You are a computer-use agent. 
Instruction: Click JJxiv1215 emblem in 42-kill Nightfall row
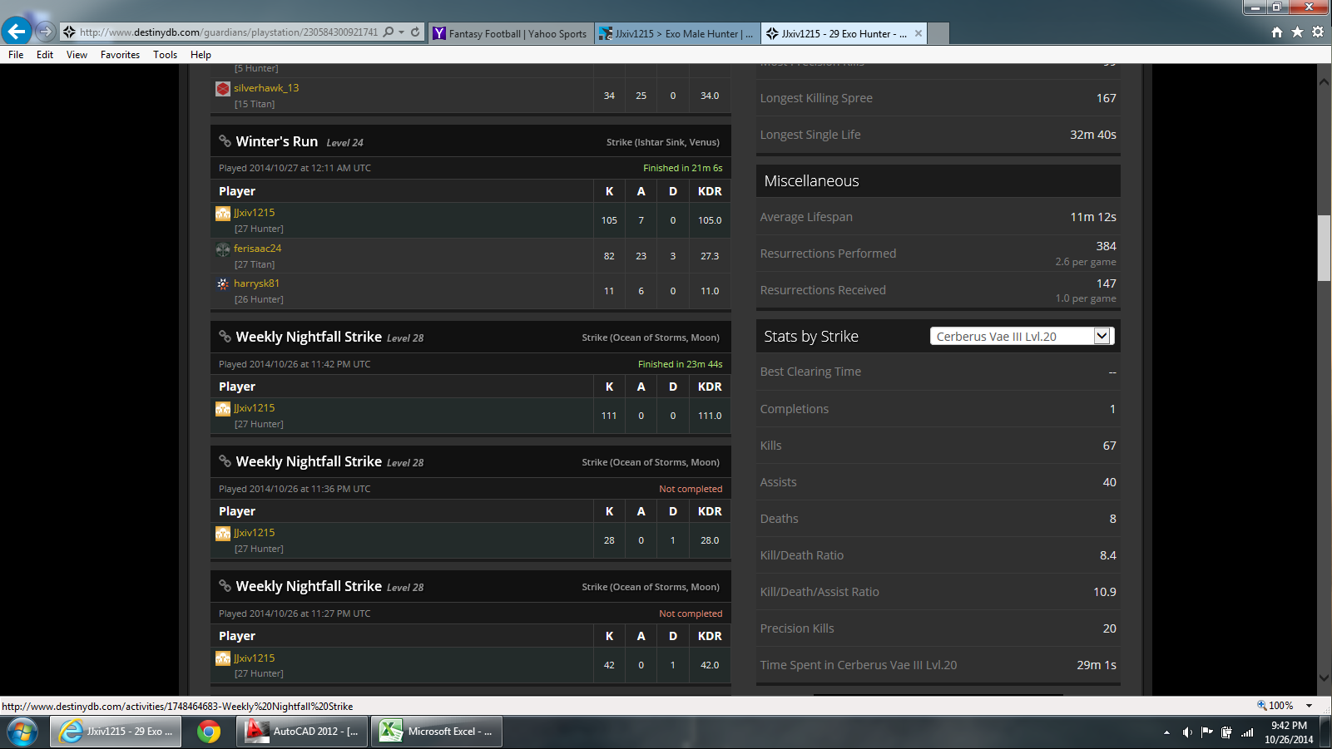[x=223, y=658]
